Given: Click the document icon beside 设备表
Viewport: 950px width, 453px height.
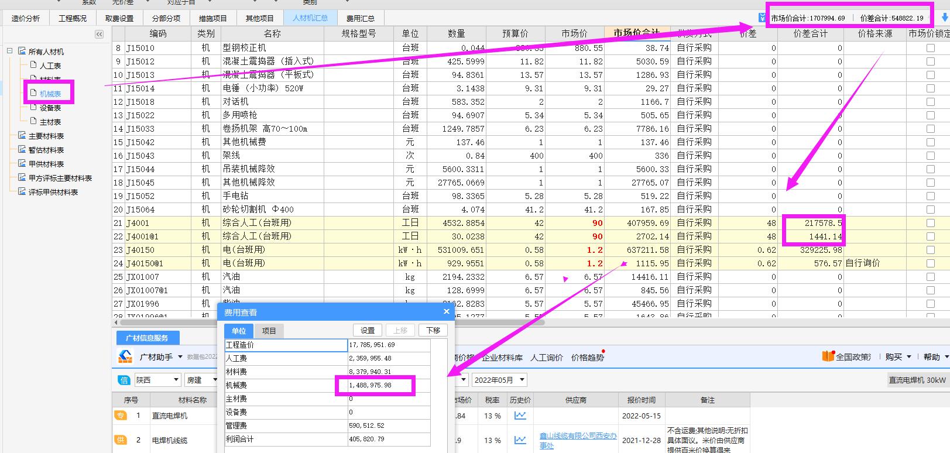Looking at the screenshot, I should point(33,107).
